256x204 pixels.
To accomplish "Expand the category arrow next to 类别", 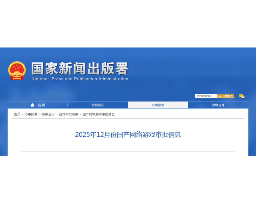I will [x=231, y=96].
